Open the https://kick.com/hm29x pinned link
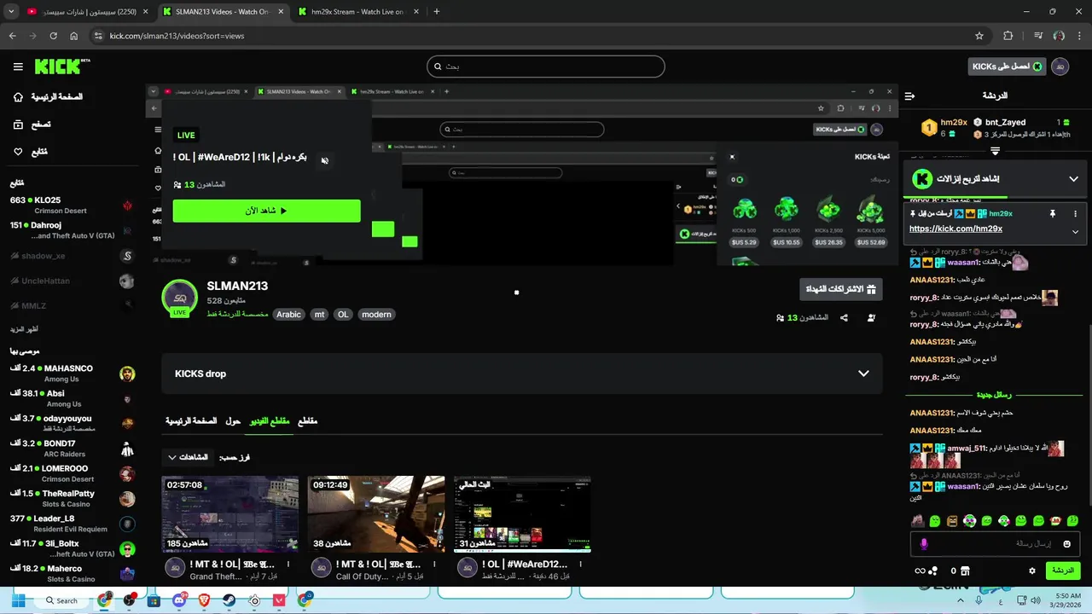1092x614 pixels. 955,229
